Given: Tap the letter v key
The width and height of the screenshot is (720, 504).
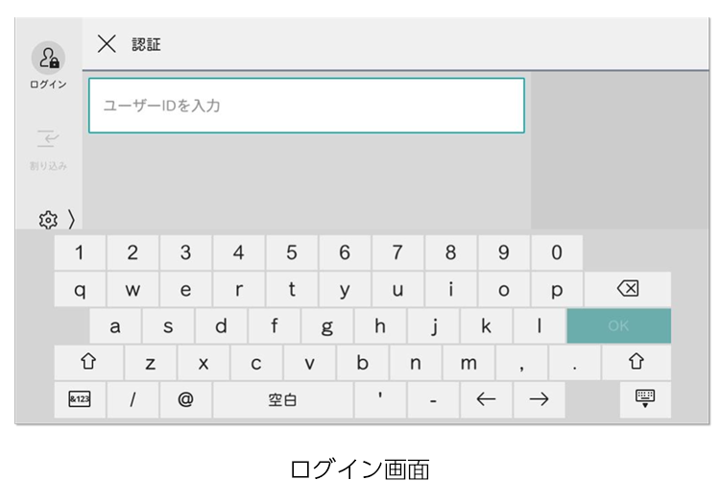Looking at the screenshot, I should click(309, 363).
